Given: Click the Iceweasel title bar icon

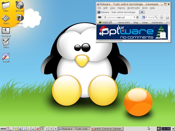Looking at the screenshot, I should [x=98, y=4].
